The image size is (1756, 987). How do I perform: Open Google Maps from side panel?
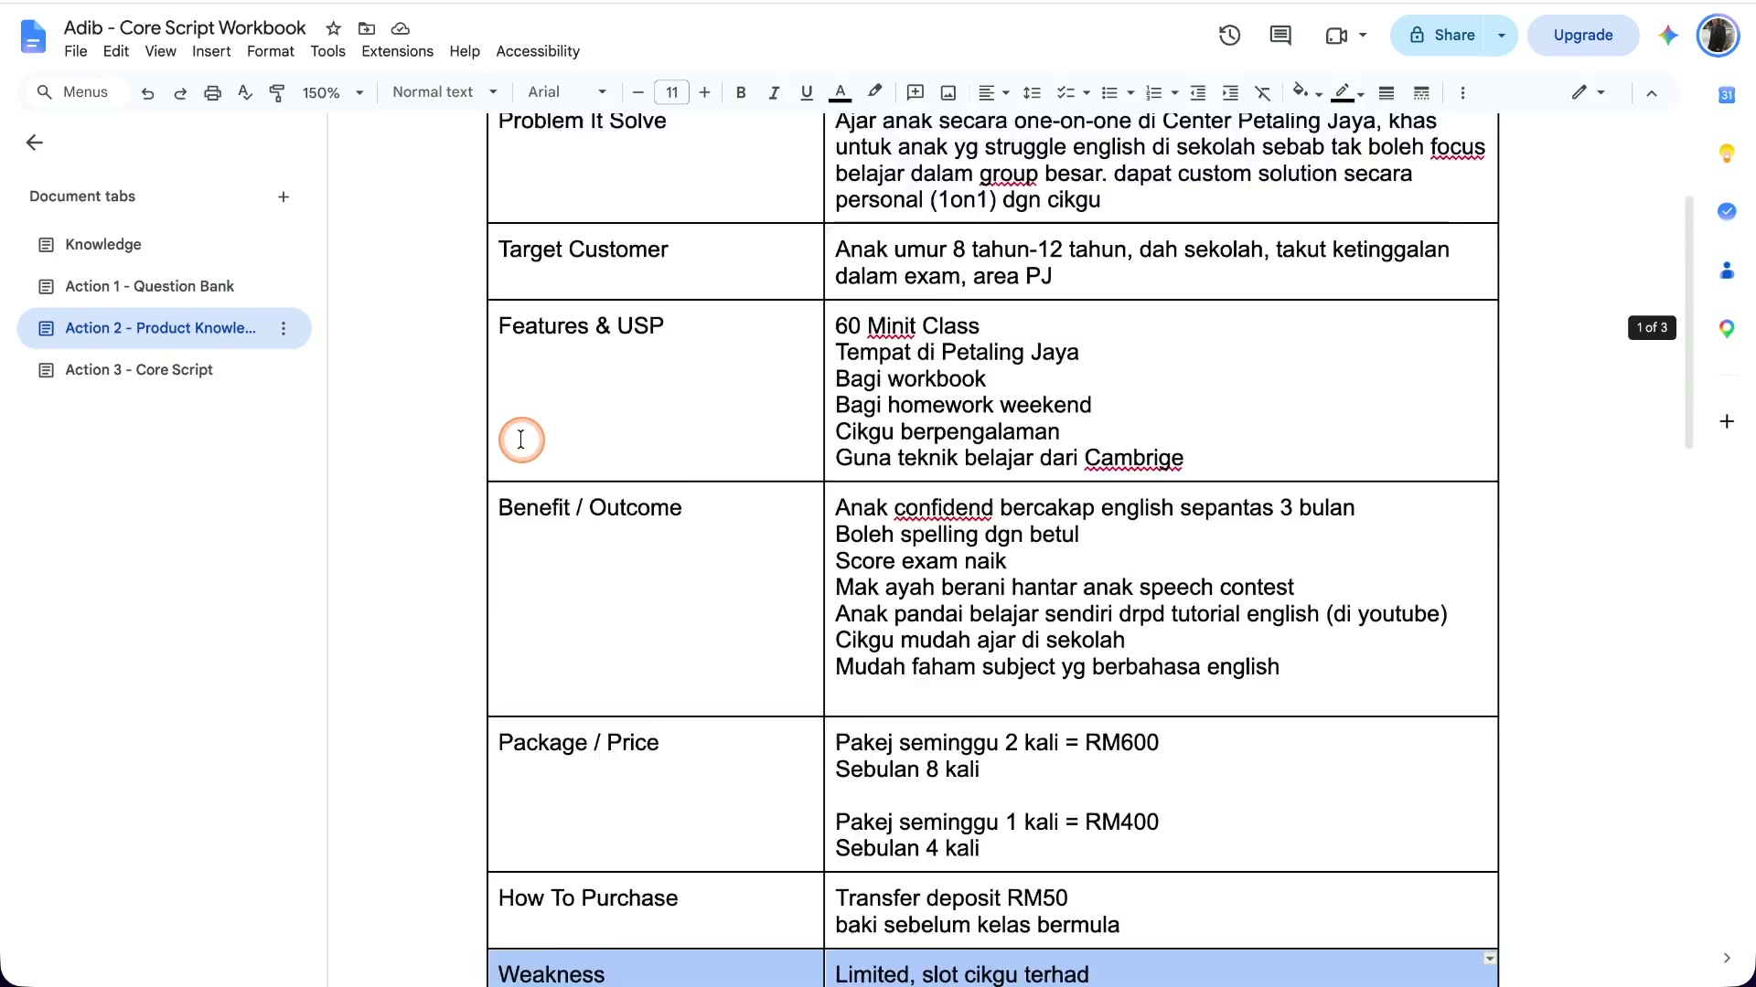1726,329
